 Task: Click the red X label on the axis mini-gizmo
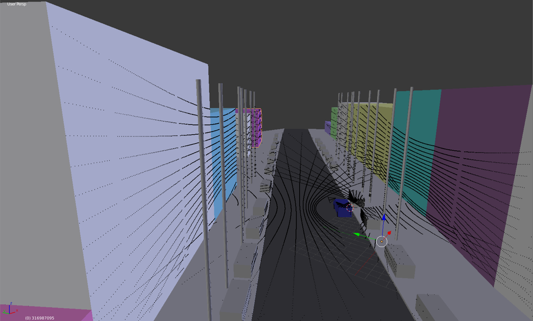[17, 311]
